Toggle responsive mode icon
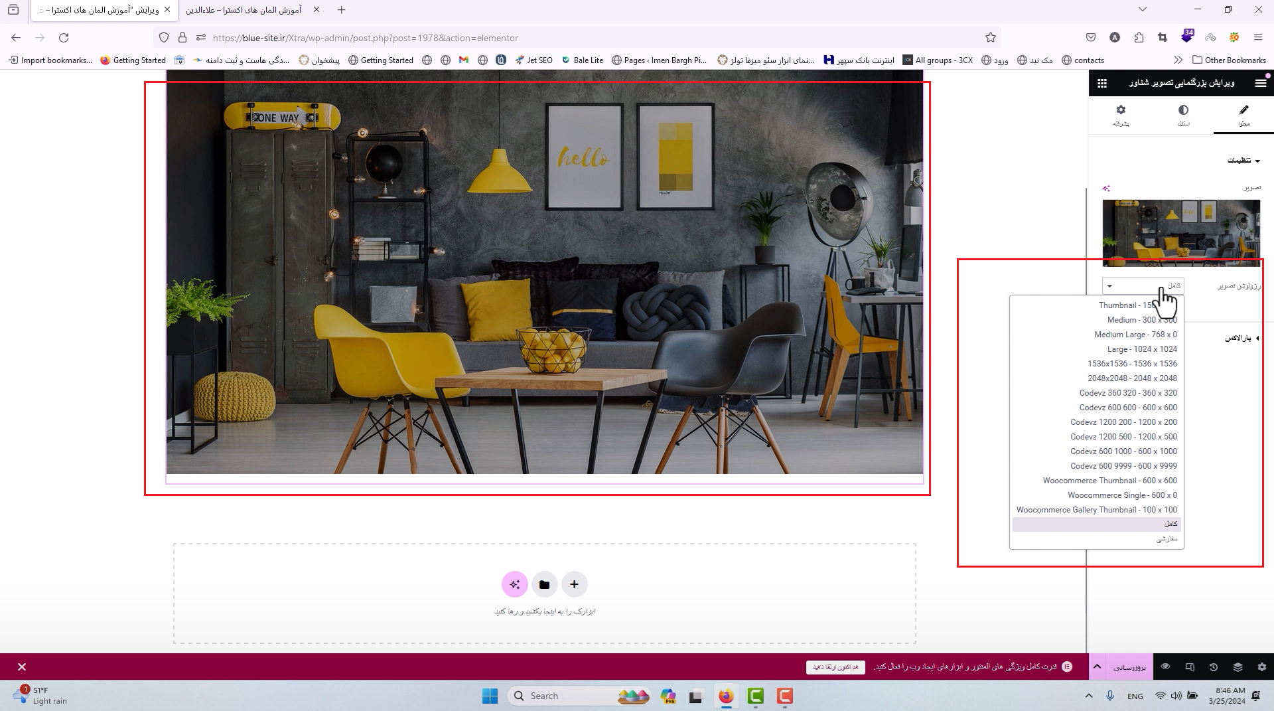The image size is (1274, 711). tap(1190, 667)
